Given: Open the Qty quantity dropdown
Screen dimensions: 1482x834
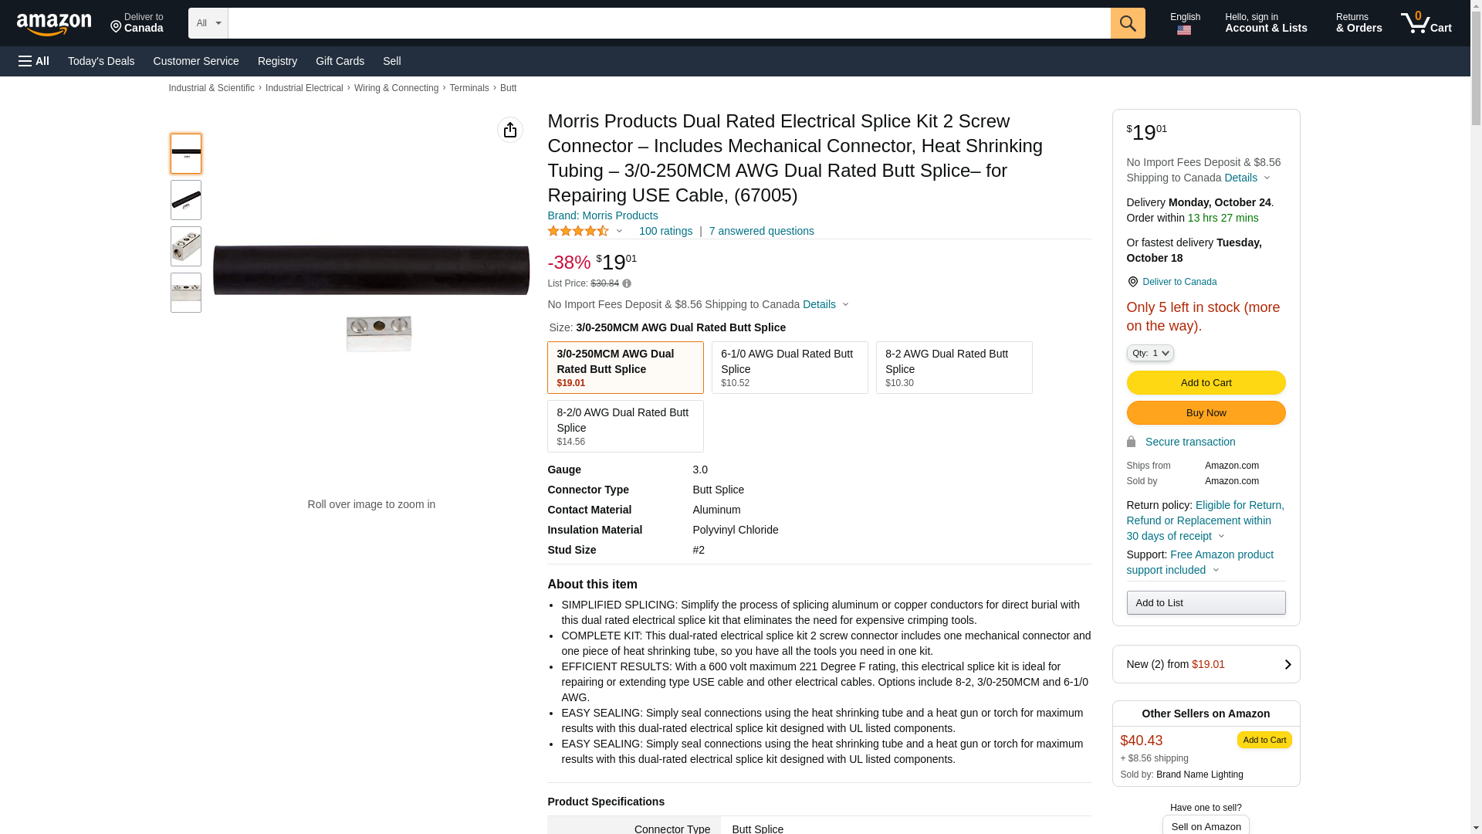Looking at the screenshot, I should coord(1149,353).
